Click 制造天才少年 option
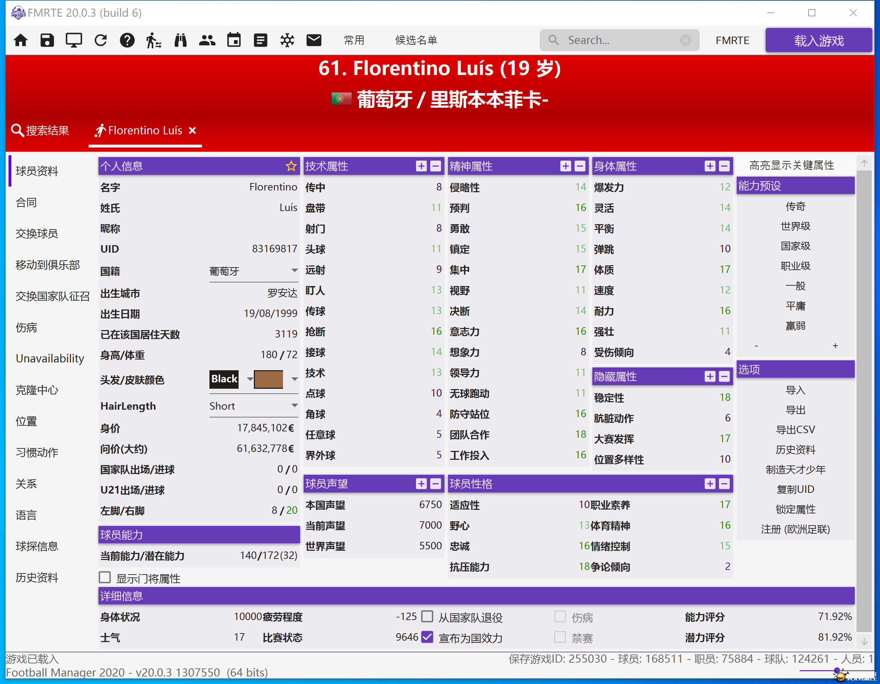This screenshot has width=880, height=684. point(795,469)
